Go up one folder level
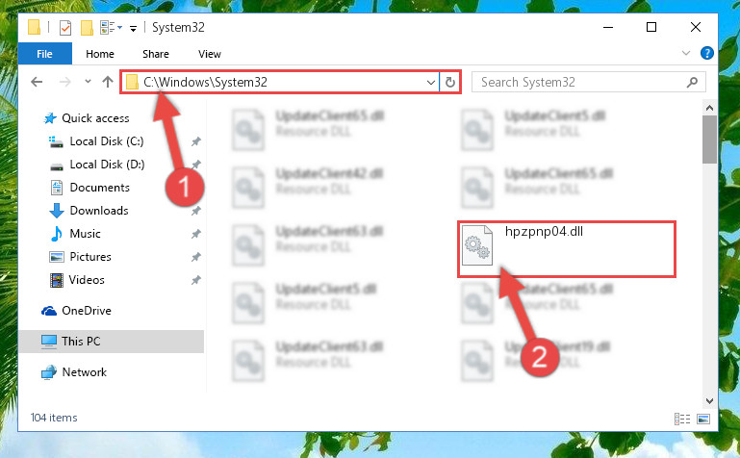This screenshot has height=458, width=740. tap(108, 82)
